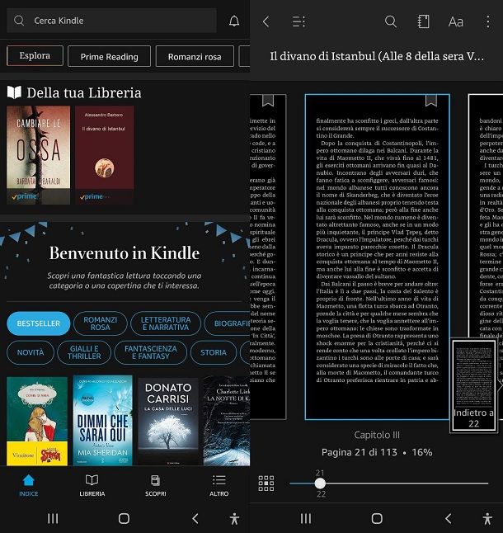Select the ROMANZI ROSA category chip
This screenshot has width=503, height=533.
click(x=101, y=323)
